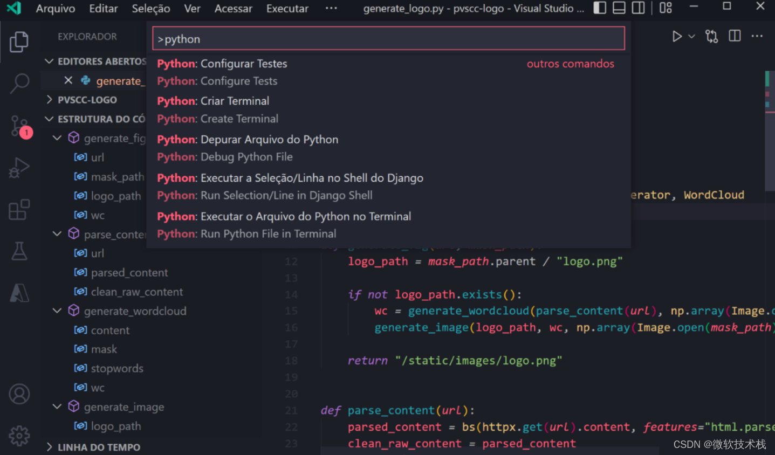
Task: Click the EXPLORADOR panel title
Action: pos(87,37)
